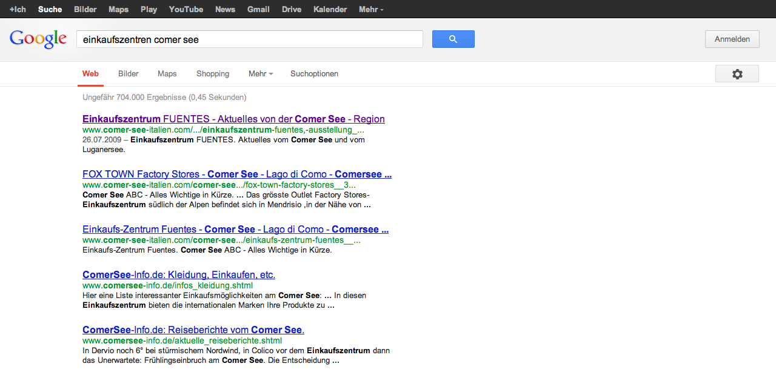Open Gmail in the top navigation bar

click(258, 9)
